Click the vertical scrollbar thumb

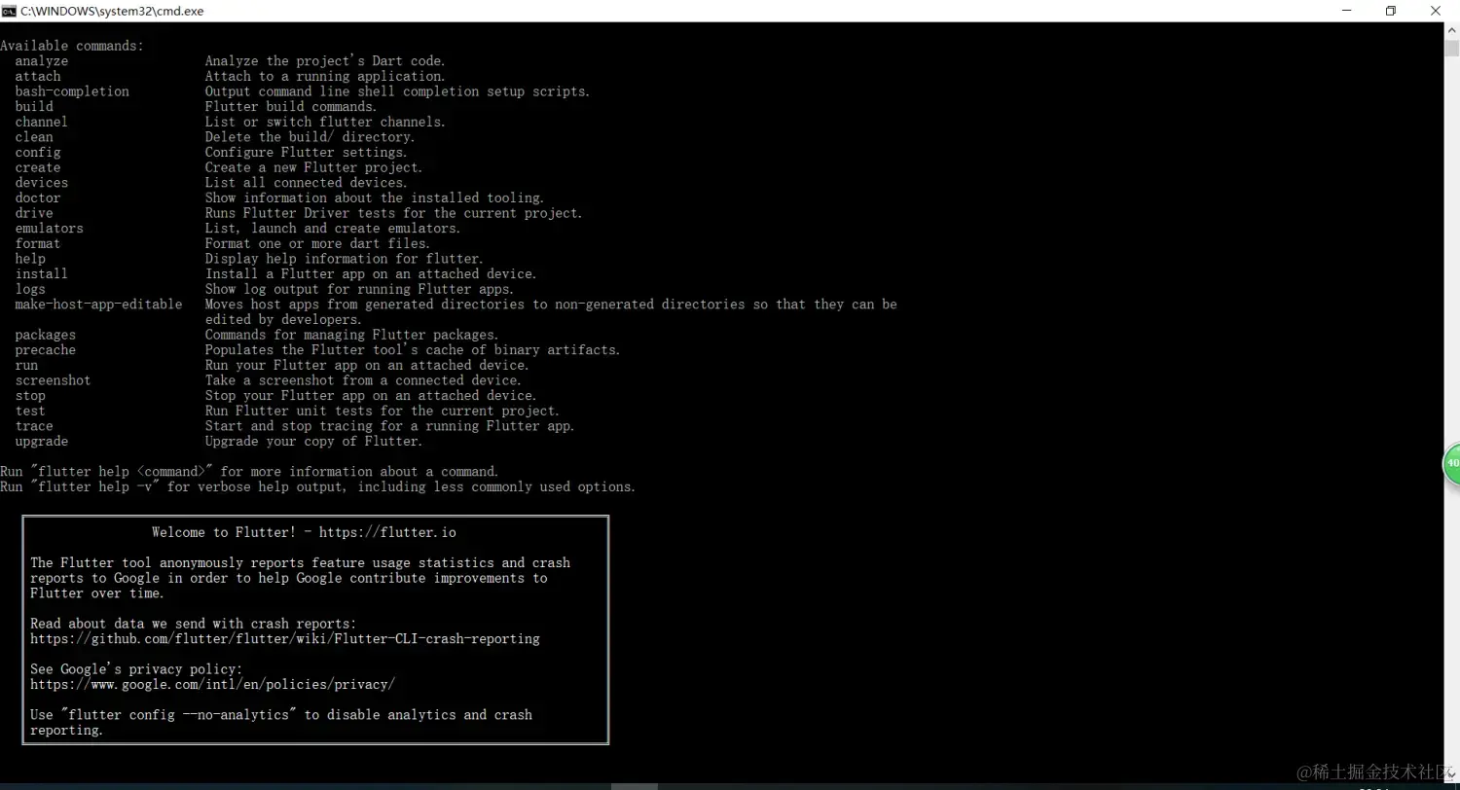(1451, 51)
